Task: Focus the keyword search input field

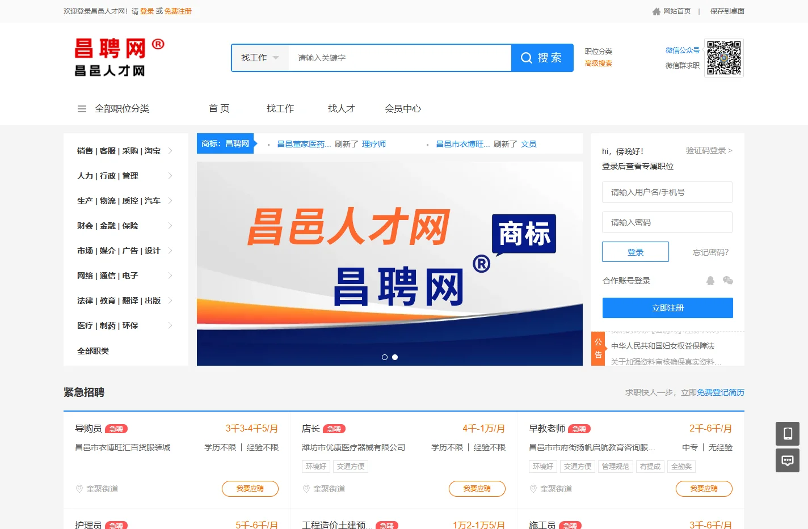Action: pyautogui.click(x=400, y=58)
